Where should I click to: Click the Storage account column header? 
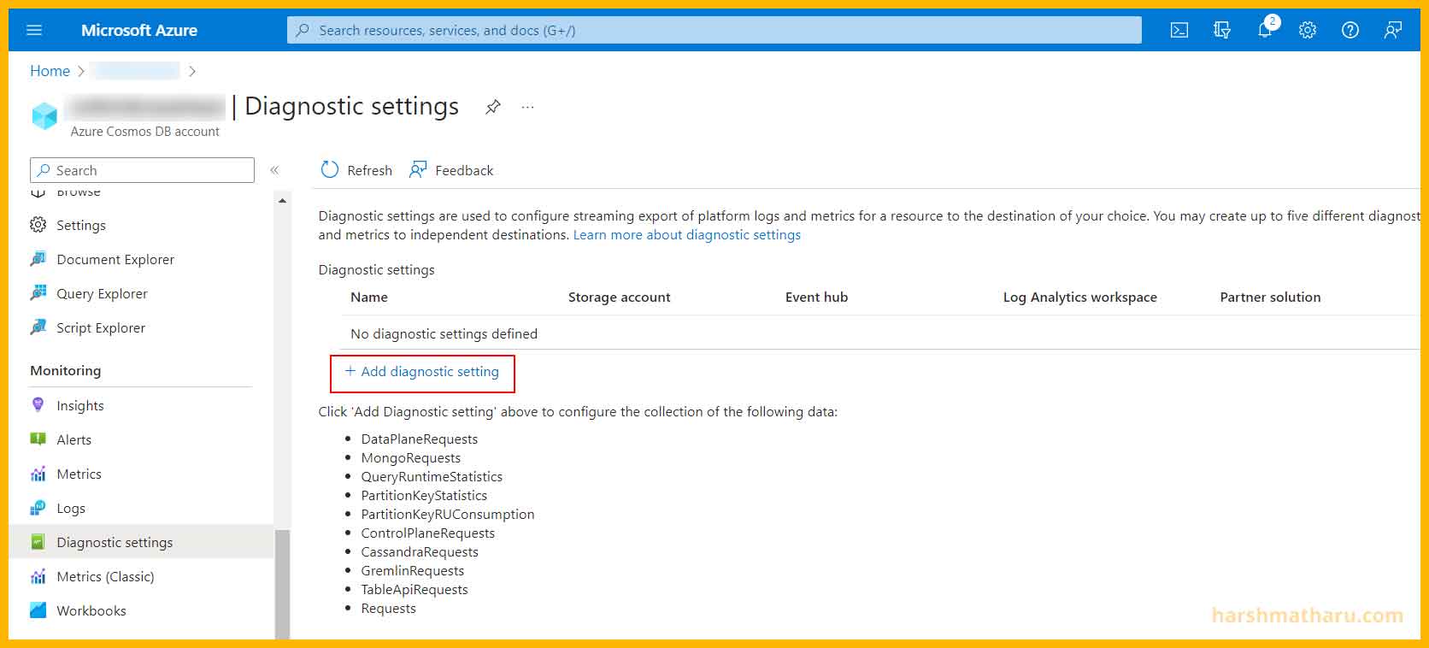pyautogui.click(x=619, y=297)
